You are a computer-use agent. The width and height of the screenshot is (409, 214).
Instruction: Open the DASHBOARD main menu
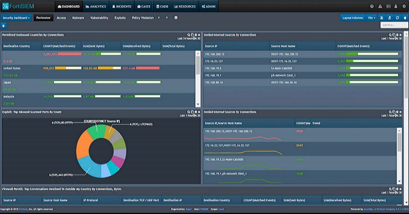(x=68, y=6)
